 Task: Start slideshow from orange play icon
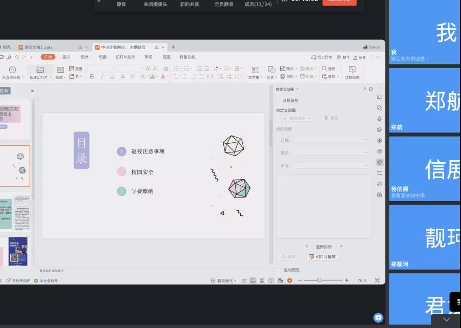pyautogui.click(x=289, y=280)
